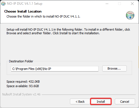Click the Space available: 93.6GB text
This screenshot has height=108, width=139.
coord(23,86)
